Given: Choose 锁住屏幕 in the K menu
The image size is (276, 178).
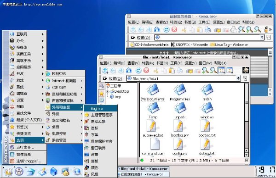Looking at the screenshot, I should point(28,154).
